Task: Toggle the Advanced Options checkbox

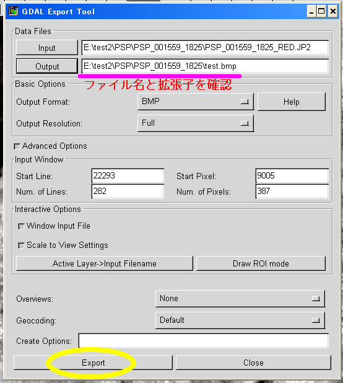Action: click(17, 146)
